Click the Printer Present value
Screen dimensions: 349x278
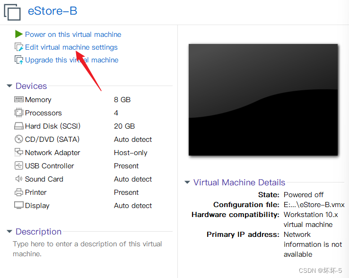pyautogui.click(x=126, y=192)
